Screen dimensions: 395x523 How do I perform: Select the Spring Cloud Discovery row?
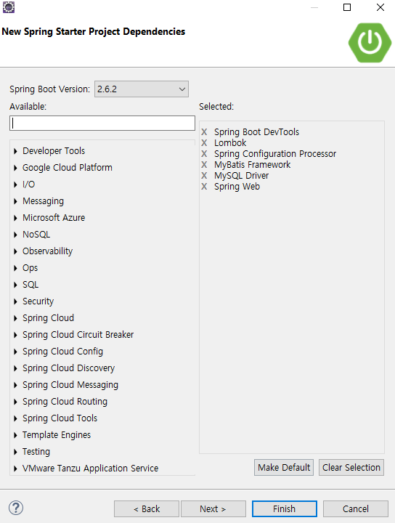(x=69, y=368)
